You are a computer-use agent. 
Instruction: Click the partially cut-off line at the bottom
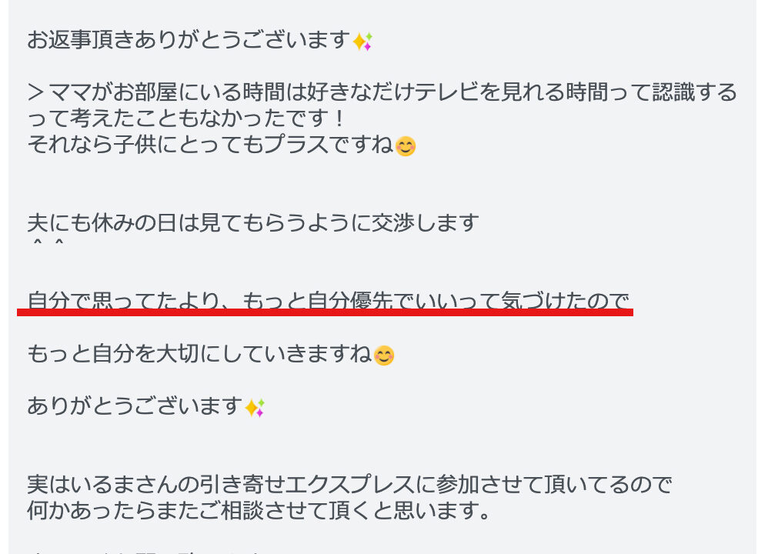pyautogui.click(x=145, y=551)
